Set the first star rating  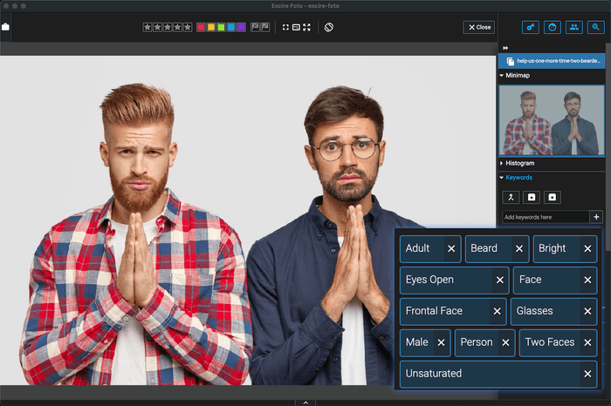coord(148,27)
